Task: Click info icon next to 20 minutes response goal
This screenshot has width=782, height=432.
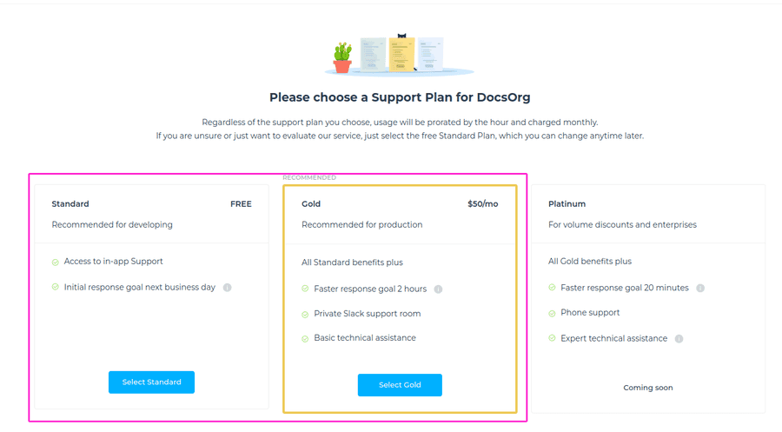Action: pyautogui.click(x=700, y=289)
